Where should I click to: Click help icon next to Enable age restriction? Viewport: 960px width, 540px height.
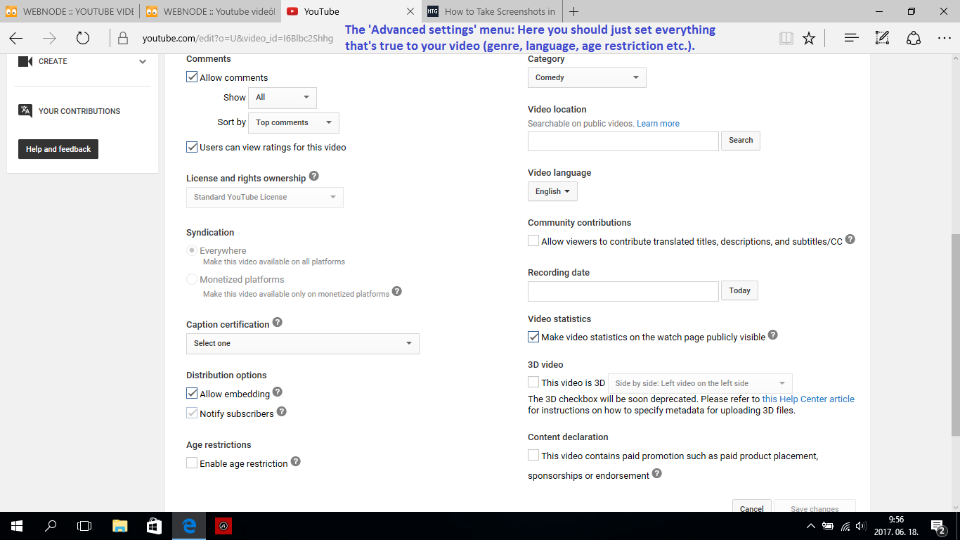point(295,462)
